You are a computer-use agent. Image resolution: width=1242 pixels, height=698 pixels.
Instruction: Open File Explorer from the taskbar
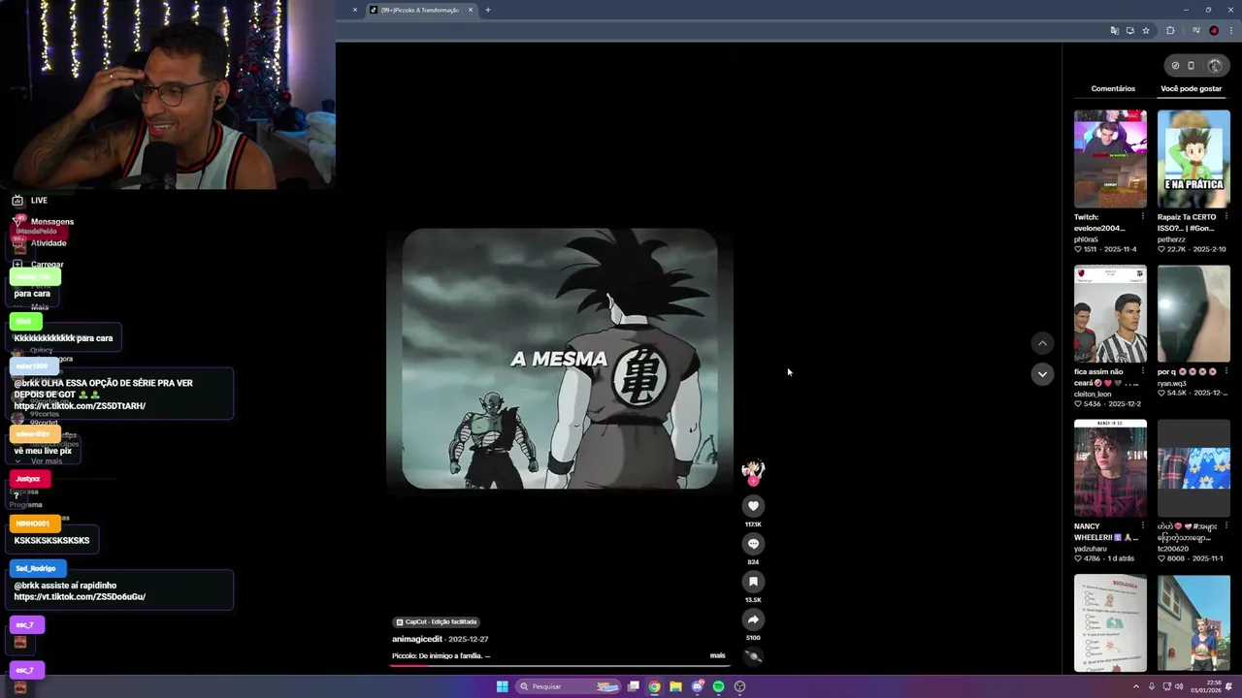tap(675, 686)
